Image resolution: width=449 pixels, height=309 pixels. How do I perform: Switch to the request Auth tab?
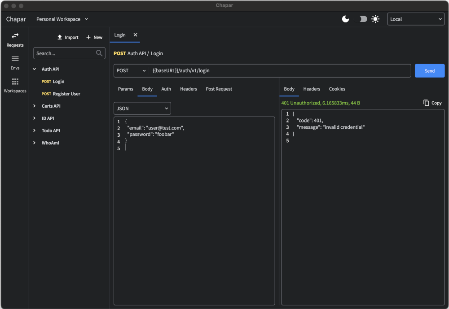[x=166, y=89]
